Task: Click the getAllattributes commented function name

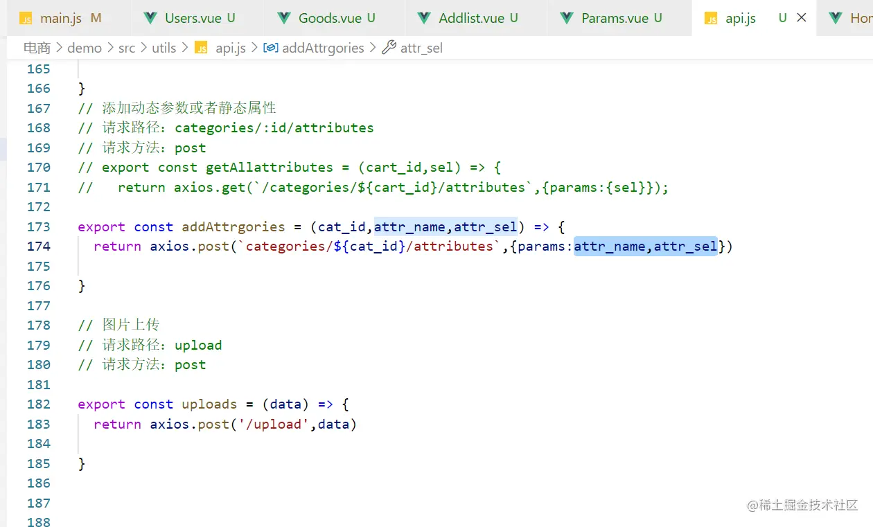Action: click(270, 167)
